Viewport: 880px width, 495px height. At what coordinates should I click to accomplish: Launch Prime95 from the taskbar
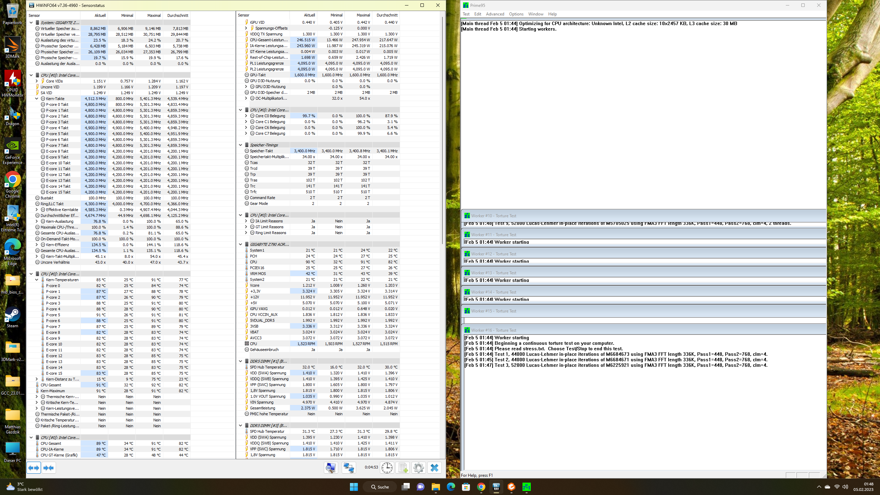(526, 487)
